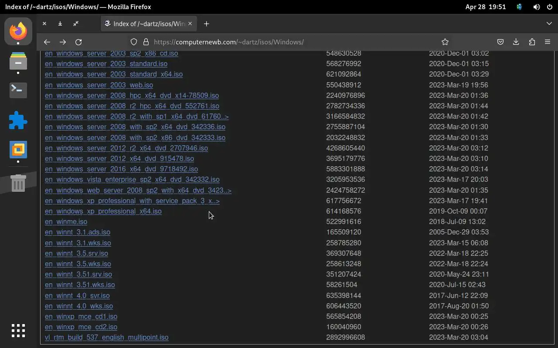
Task: Open en_winxp_mce_cd1.iso link
Action: [x=81, y=316]
